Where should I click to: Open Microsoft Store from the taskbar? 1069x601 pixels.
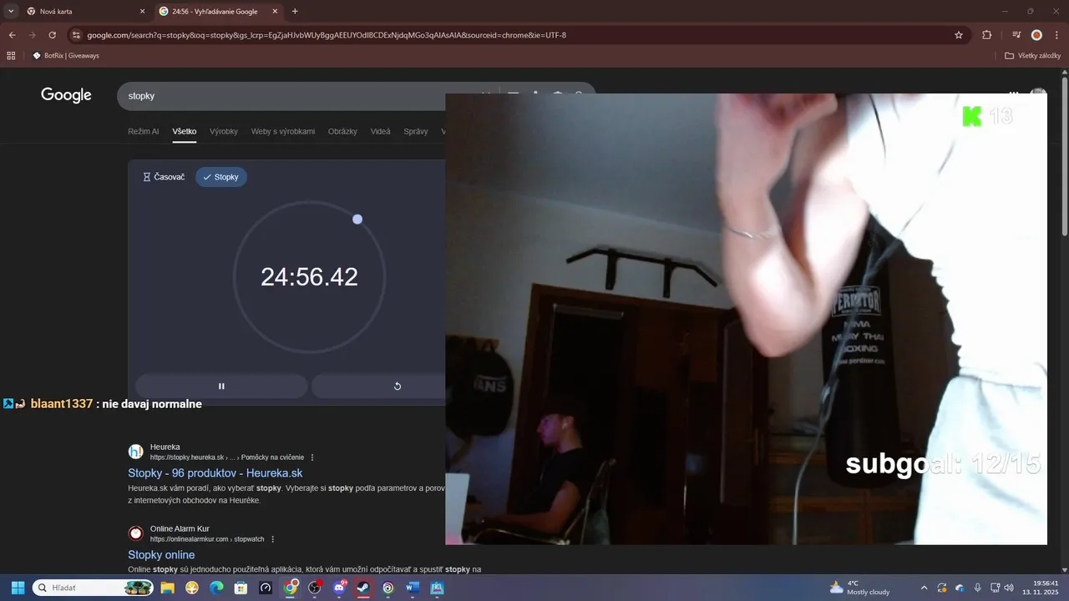click(241, 588)
